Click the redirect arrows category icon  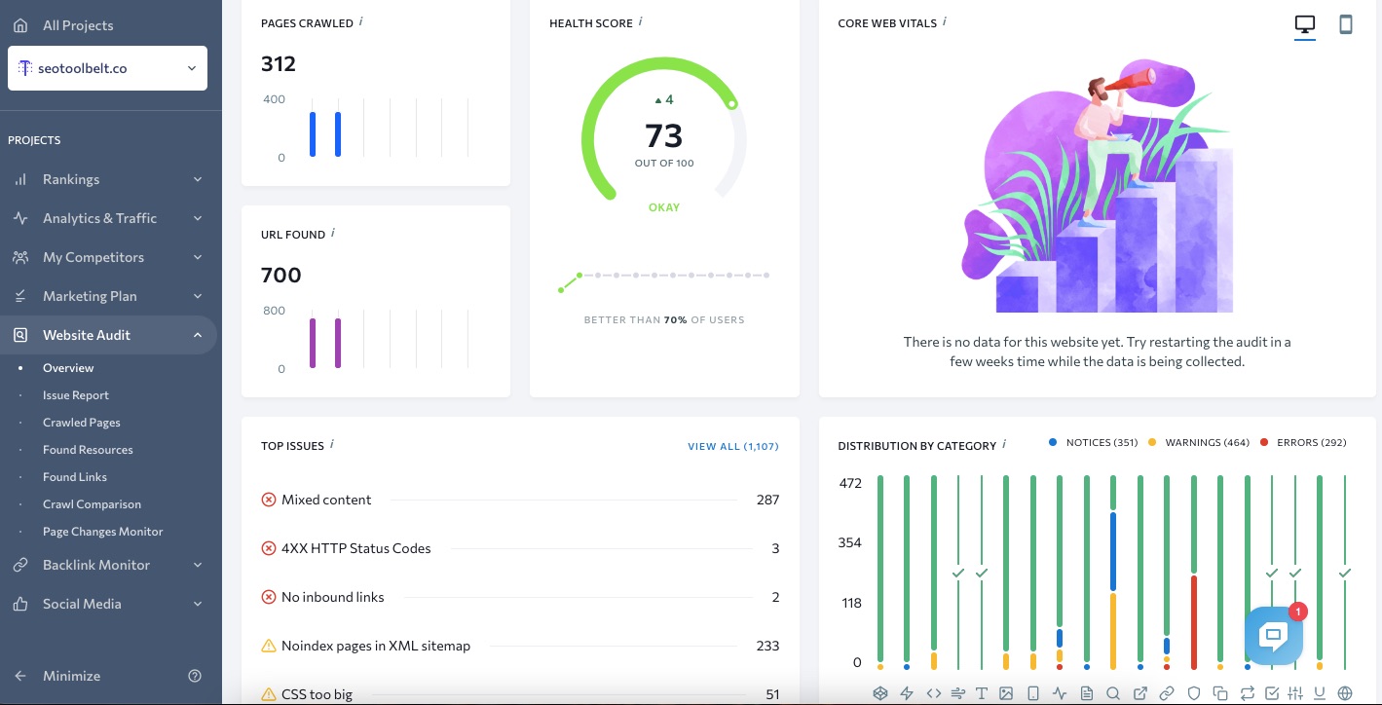1248,693
